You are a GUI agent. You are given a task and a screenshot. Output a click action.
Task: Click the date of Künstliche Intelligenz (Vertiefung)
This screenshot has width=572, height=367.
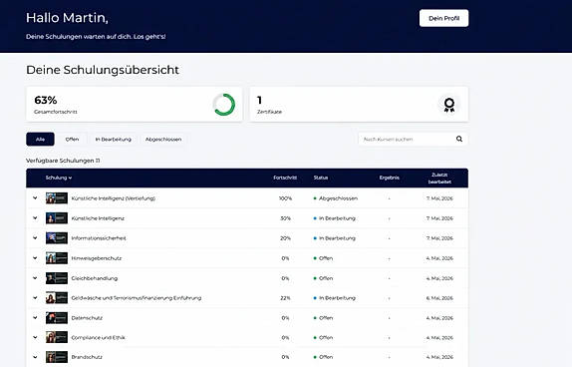439,198
